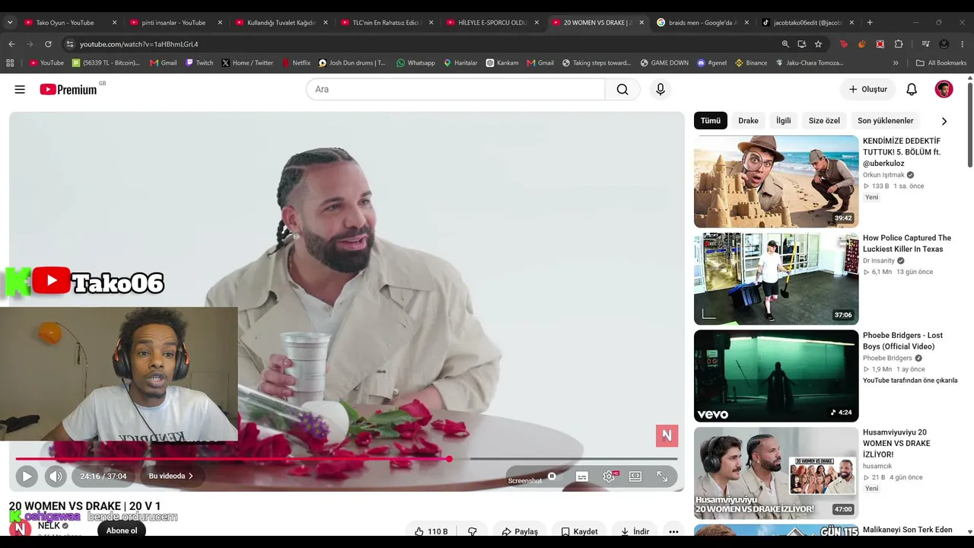Open the account avatar menu
Viewport: 974px width, 548px height.
[944, 89]
